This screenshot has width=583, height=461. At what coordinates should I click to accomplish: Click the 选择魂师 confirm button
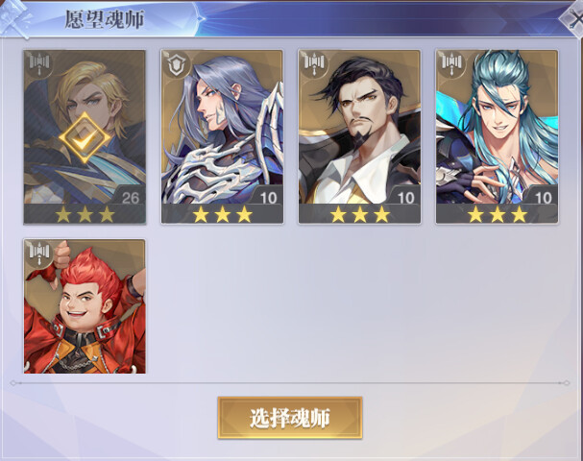point(290,418)
